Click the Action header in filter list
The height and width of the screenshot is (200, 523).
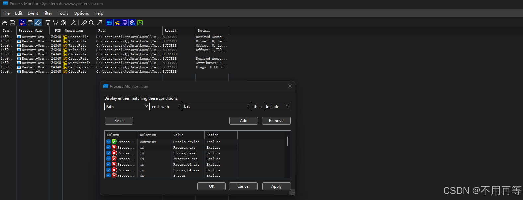pos(221,135)
